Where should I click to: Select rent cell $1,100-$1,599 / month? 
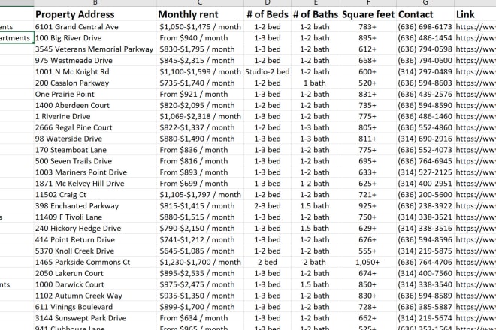coord(200,72)
